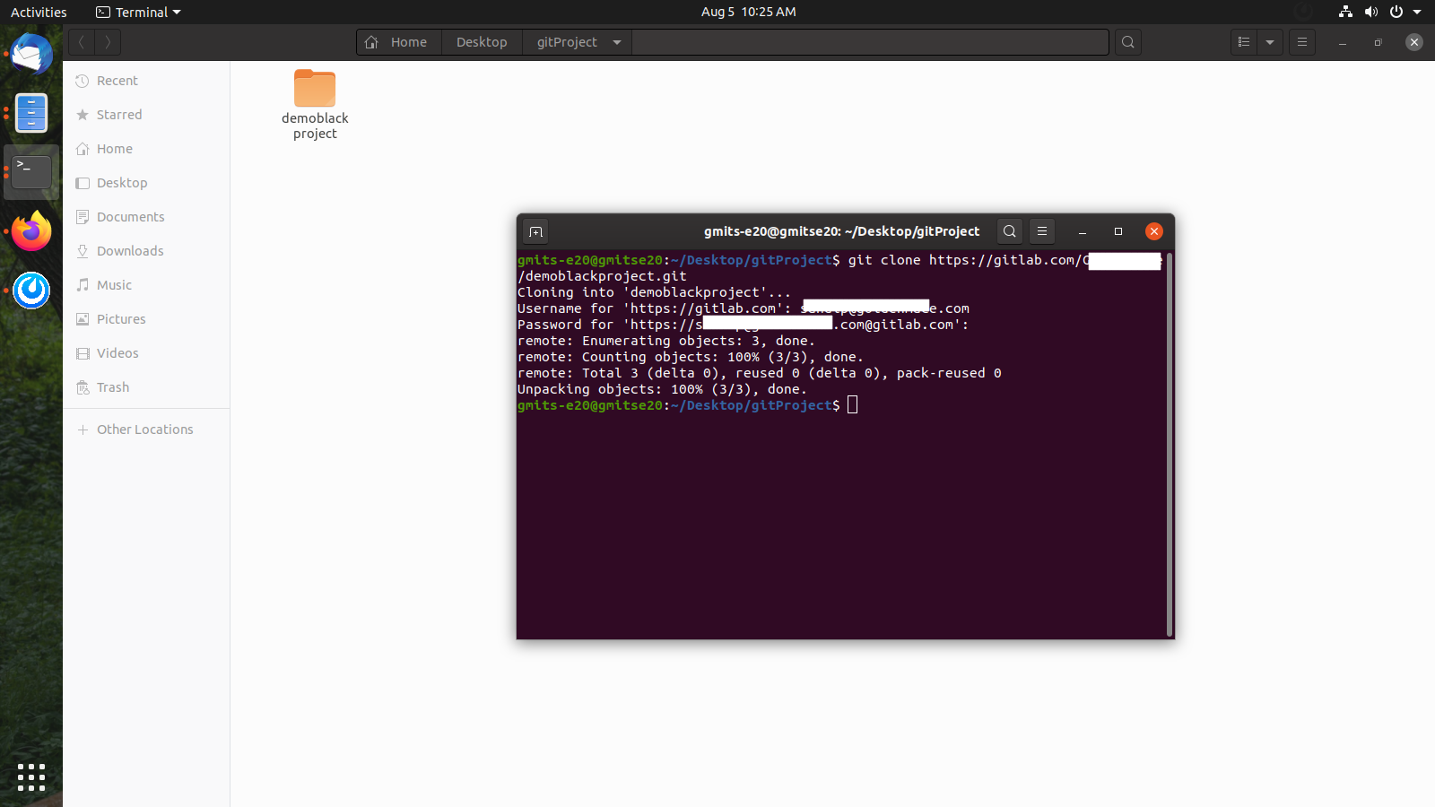Navigate to Desktop in path bar
This screenshot has width=1435, height=807.
pyautogui.click(x=482, y=42)
